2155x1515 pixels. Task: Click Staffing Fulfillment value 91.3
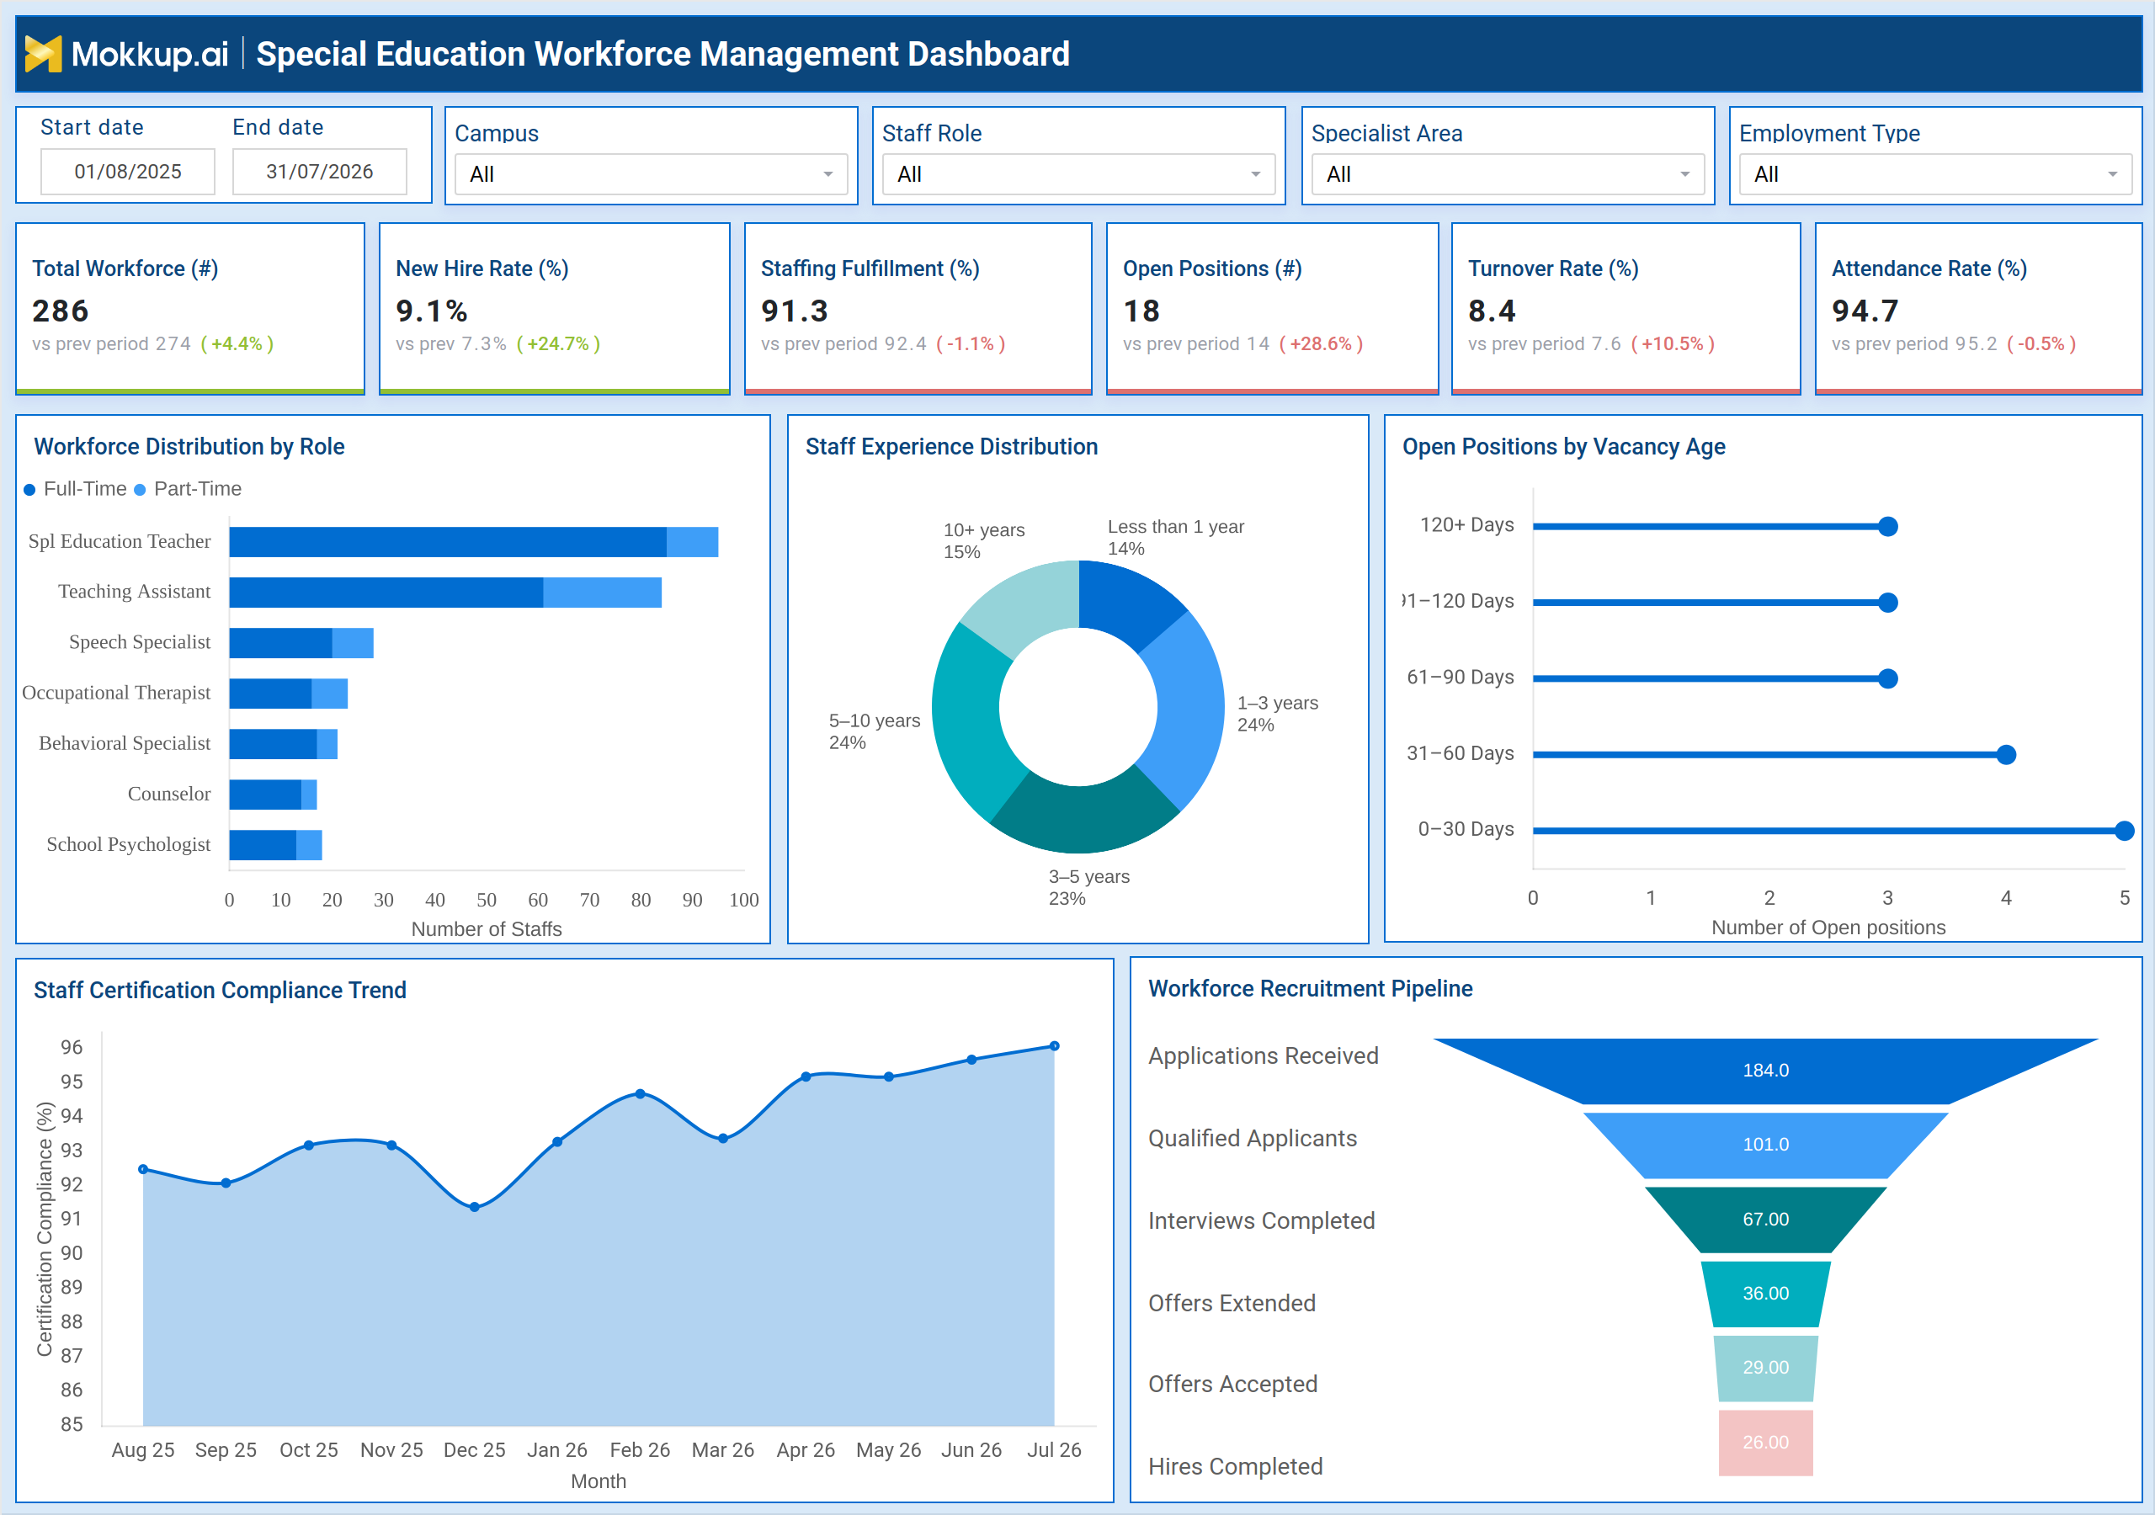795,311
